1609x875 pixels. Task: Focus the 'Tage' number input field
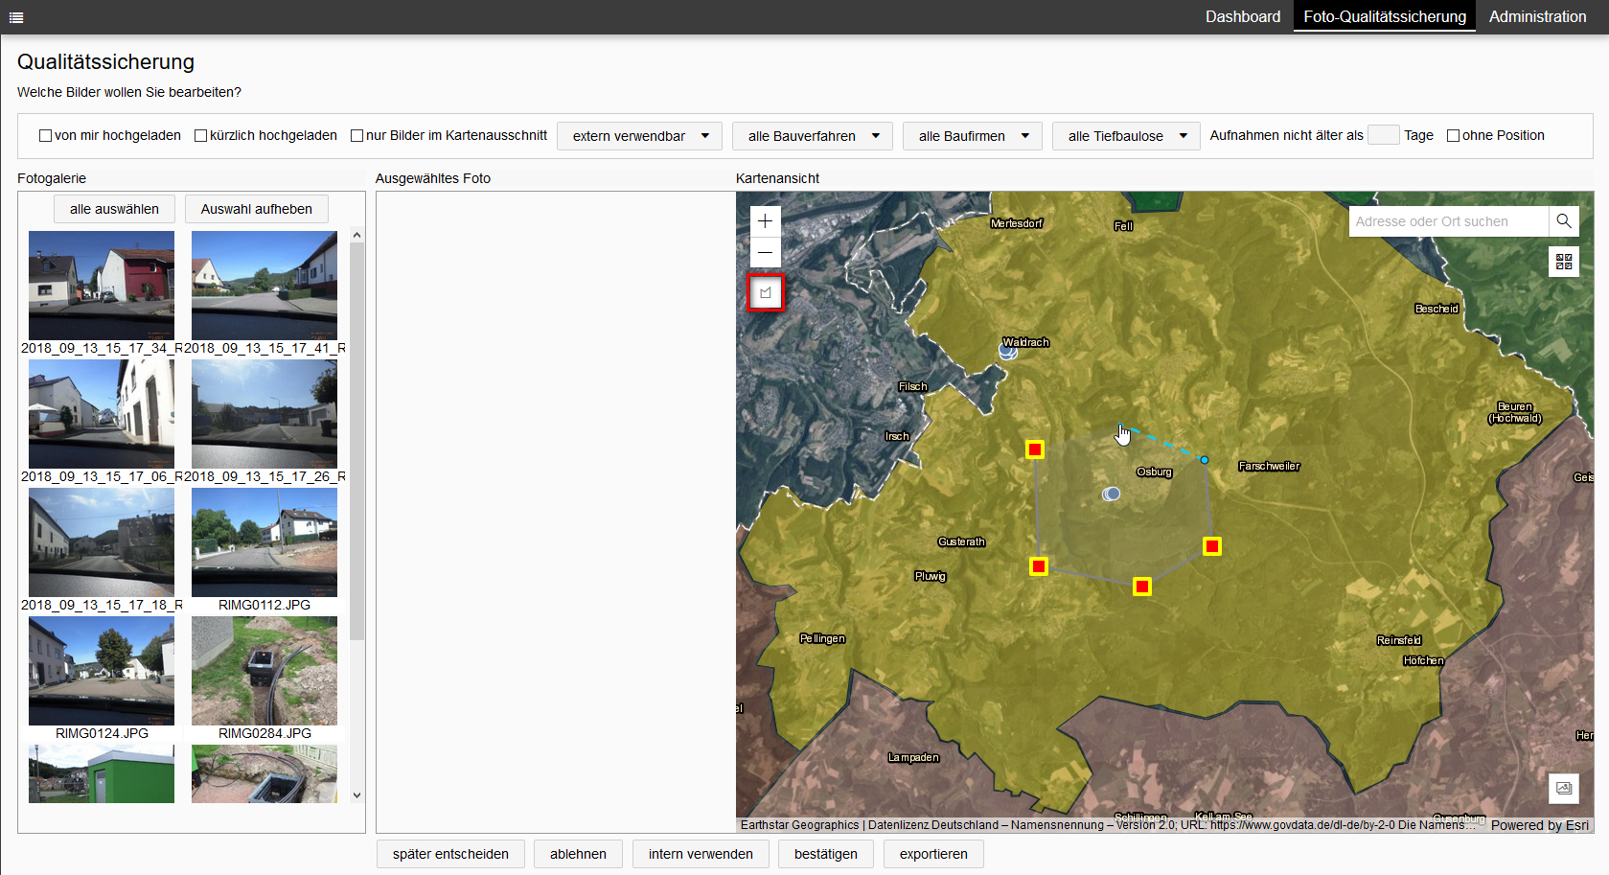tap(1383, 135)
